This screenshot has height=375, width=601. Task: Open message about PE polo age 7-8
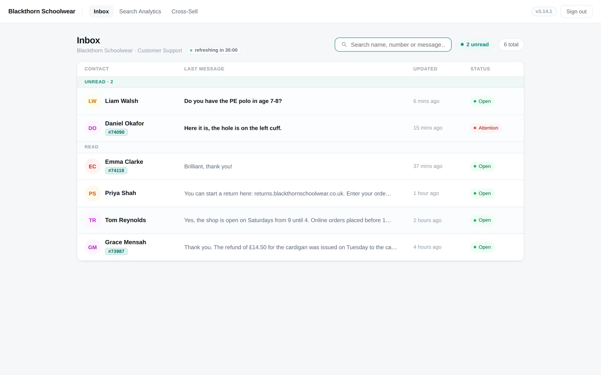233,101
